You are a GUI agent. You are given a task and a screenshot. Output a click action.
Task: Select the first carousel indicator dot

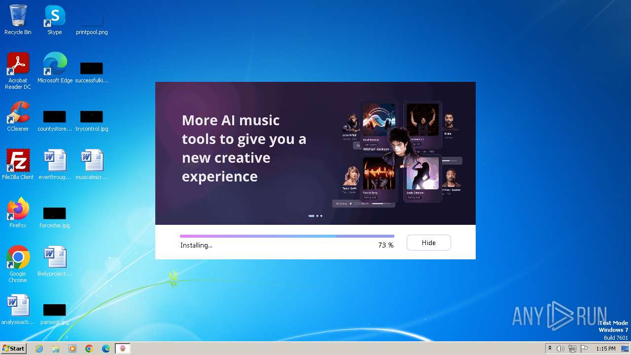(x=312, y=216)
